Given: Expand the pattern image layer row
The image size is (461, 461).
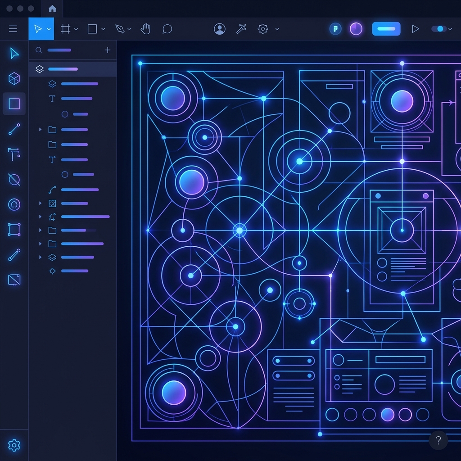Looking at the screenshot, I should pos(40,203).
